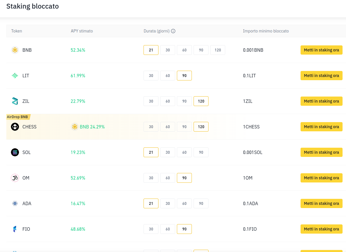Select 21 days duration for ADA
Image resolution: width=346 pixels, height=252 pixels.
coord(151,203)
